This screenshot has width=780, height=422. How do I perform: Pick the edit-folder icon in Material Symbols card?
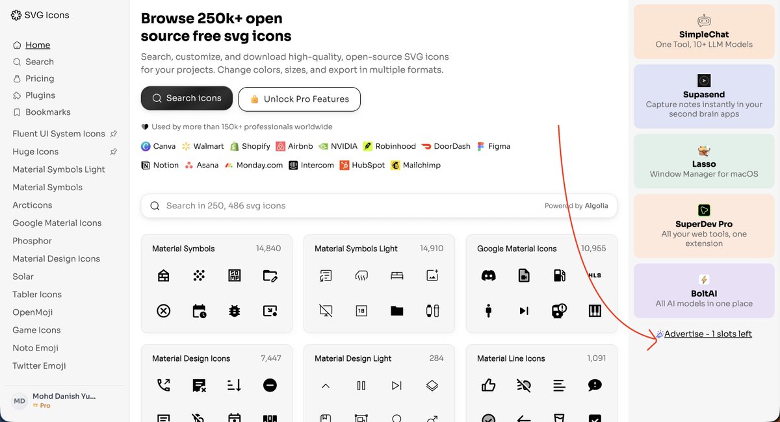click(x=270, y=276)
